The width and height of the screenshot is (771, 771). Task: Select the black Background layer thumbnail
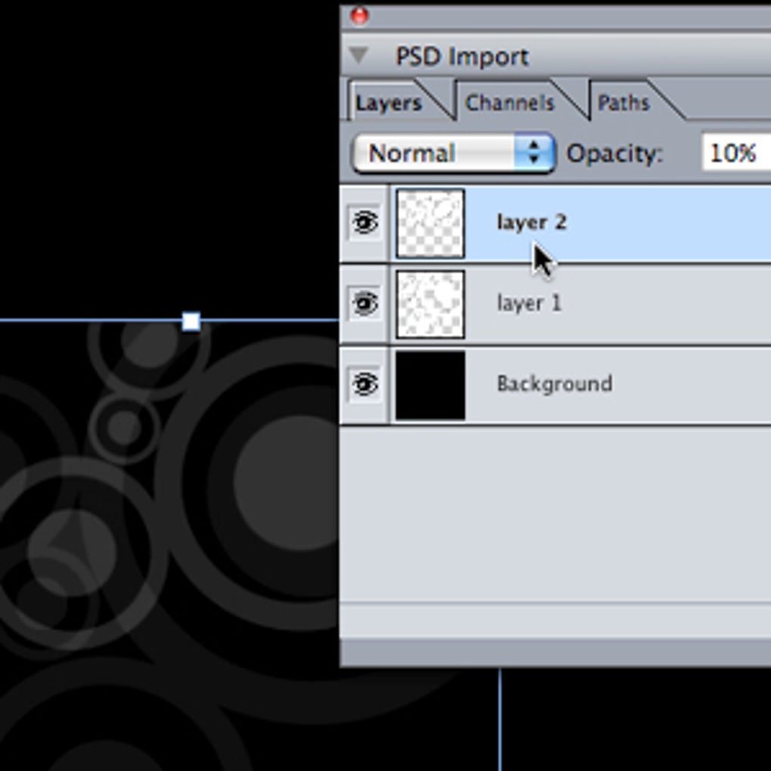tap(430, 385)
